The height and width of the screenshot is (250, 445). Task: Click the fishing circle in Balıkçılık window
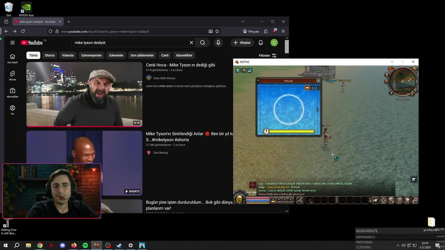click(289, 109)
